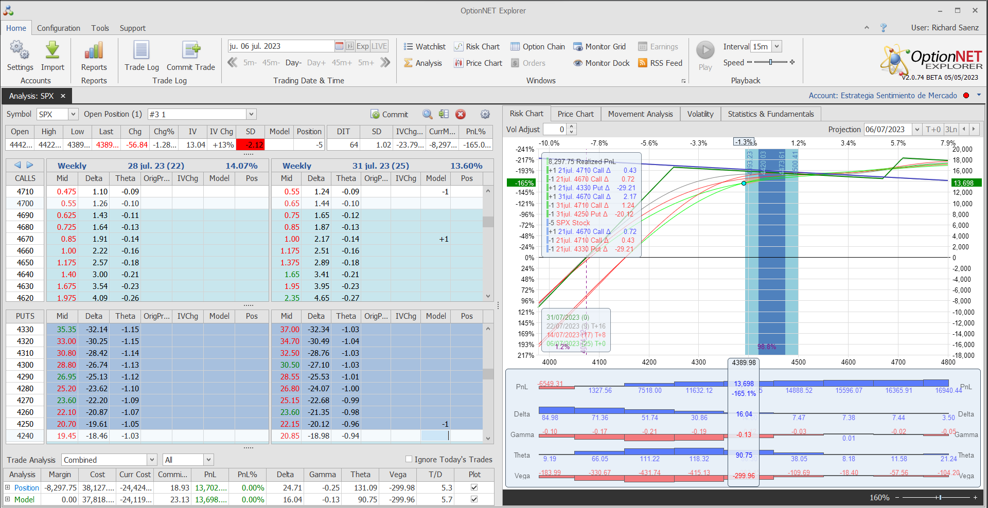The width and height of the screenshot is (988, 508).
Task: Open the RSS Feed window
Action: point(660,63)
